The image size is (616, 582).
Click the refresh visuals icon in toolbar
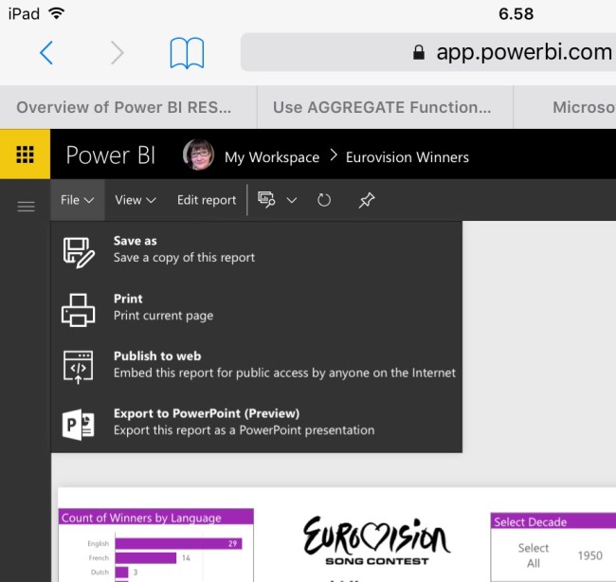(x=324, y=200)
